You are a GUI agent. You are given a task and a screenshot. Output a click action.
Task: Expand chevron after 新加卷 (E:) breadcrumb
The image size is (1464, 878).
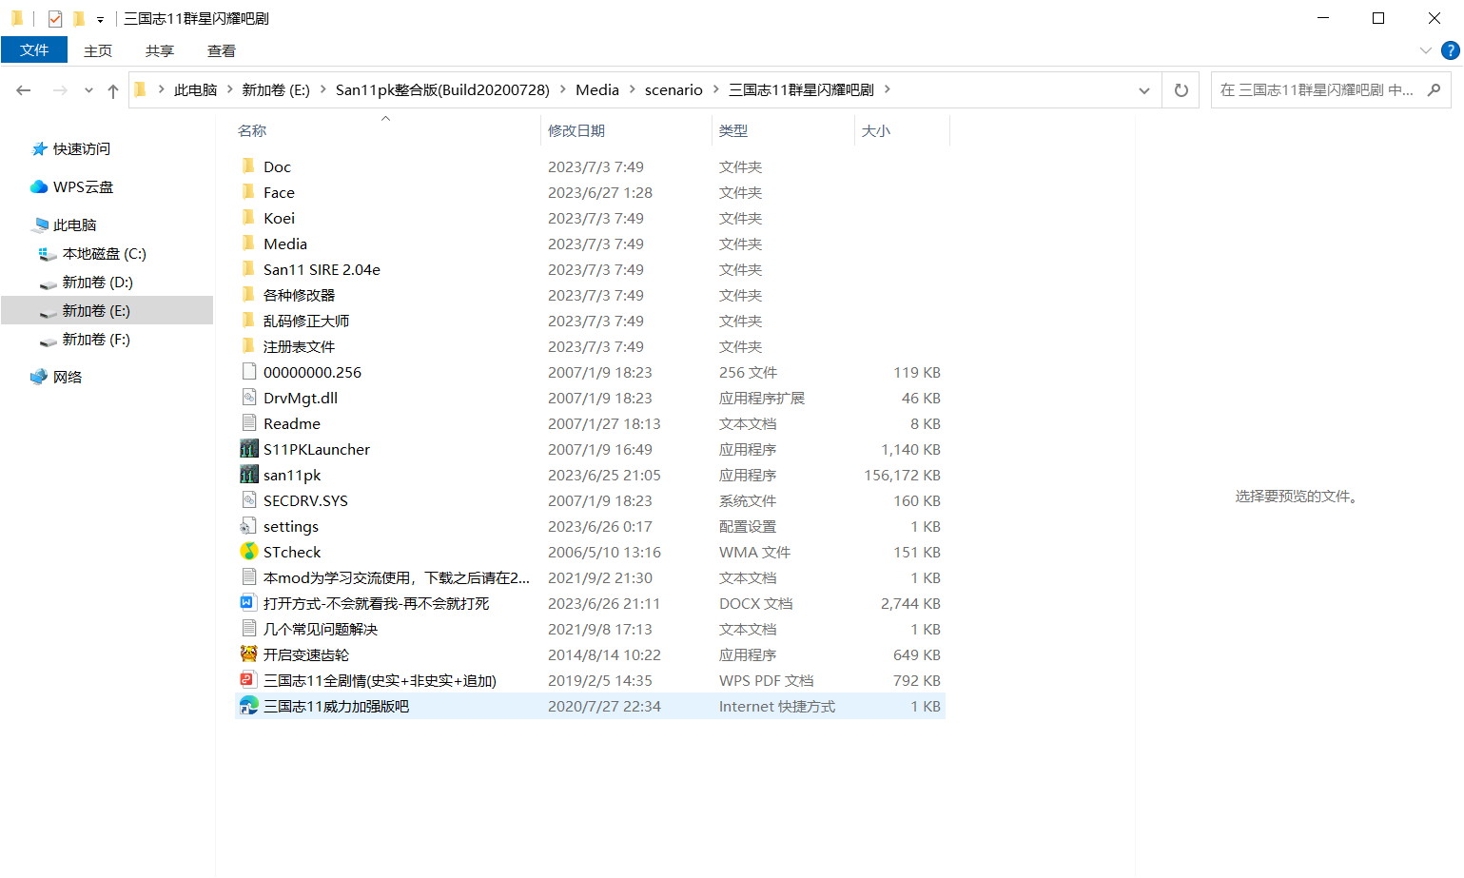pyautogui.click(x=322, y=89)
